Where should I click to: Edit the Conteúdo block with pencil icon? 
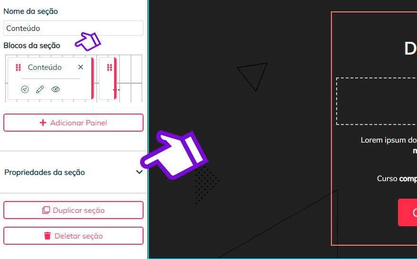point(40,89)
